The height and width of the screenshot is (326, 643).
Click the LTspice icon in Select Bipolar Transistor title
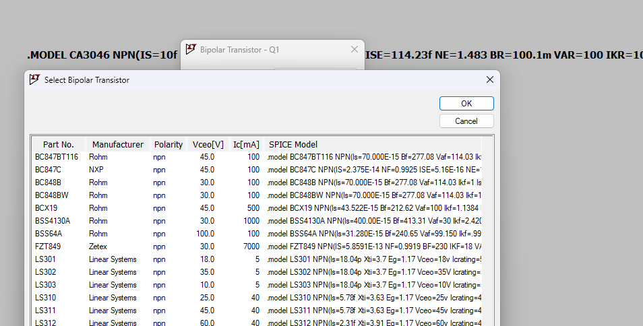click(x=35, y=79)
